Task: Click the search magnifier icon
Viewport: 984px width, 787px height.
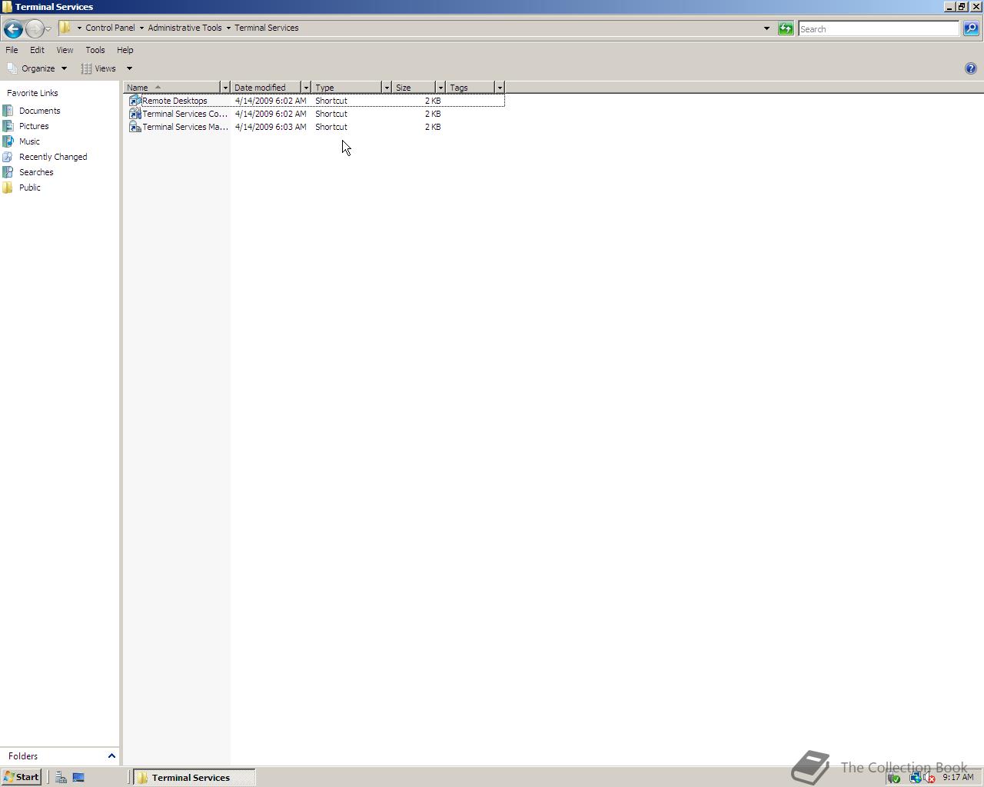Action: (x=971, y=28)
